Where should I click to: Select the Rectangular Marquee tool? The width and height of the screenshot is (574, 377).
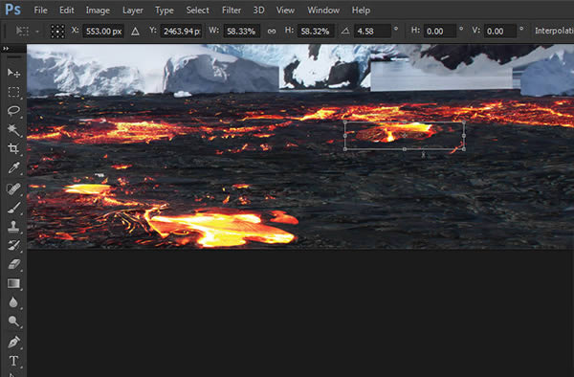tap(13, 92)
